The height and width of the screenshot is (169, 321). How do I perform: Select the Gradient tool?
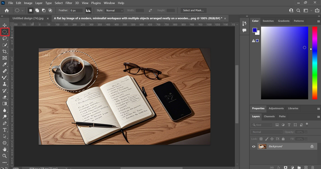coord(5,104)
